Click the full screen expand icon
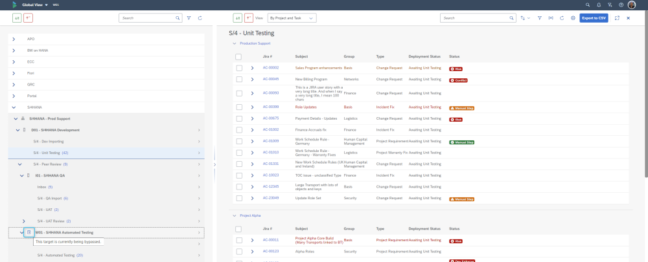The height and width of the screenshot is (262, 648). click(x=617, y=18)
